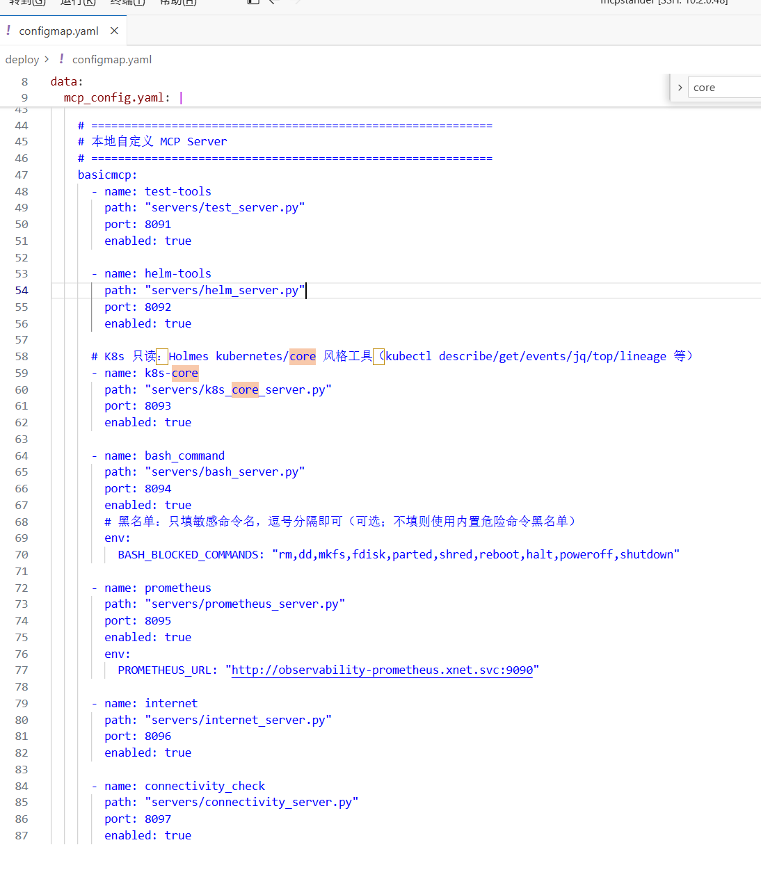Click env: under the prometheus entry
The width and height of the screenshot is (761, 886).
[x=118, y=654]
